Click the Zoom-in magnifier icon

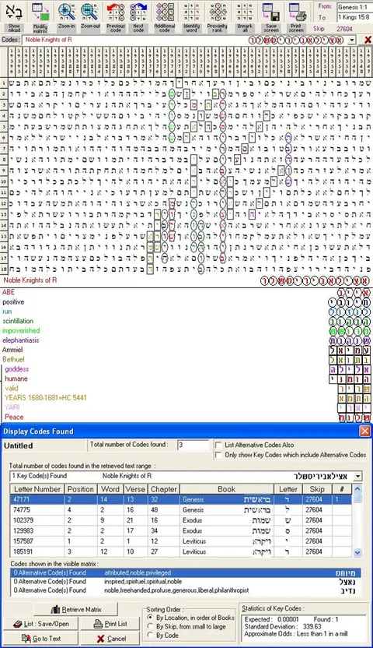pyautogui.click(x=66, y=17)
